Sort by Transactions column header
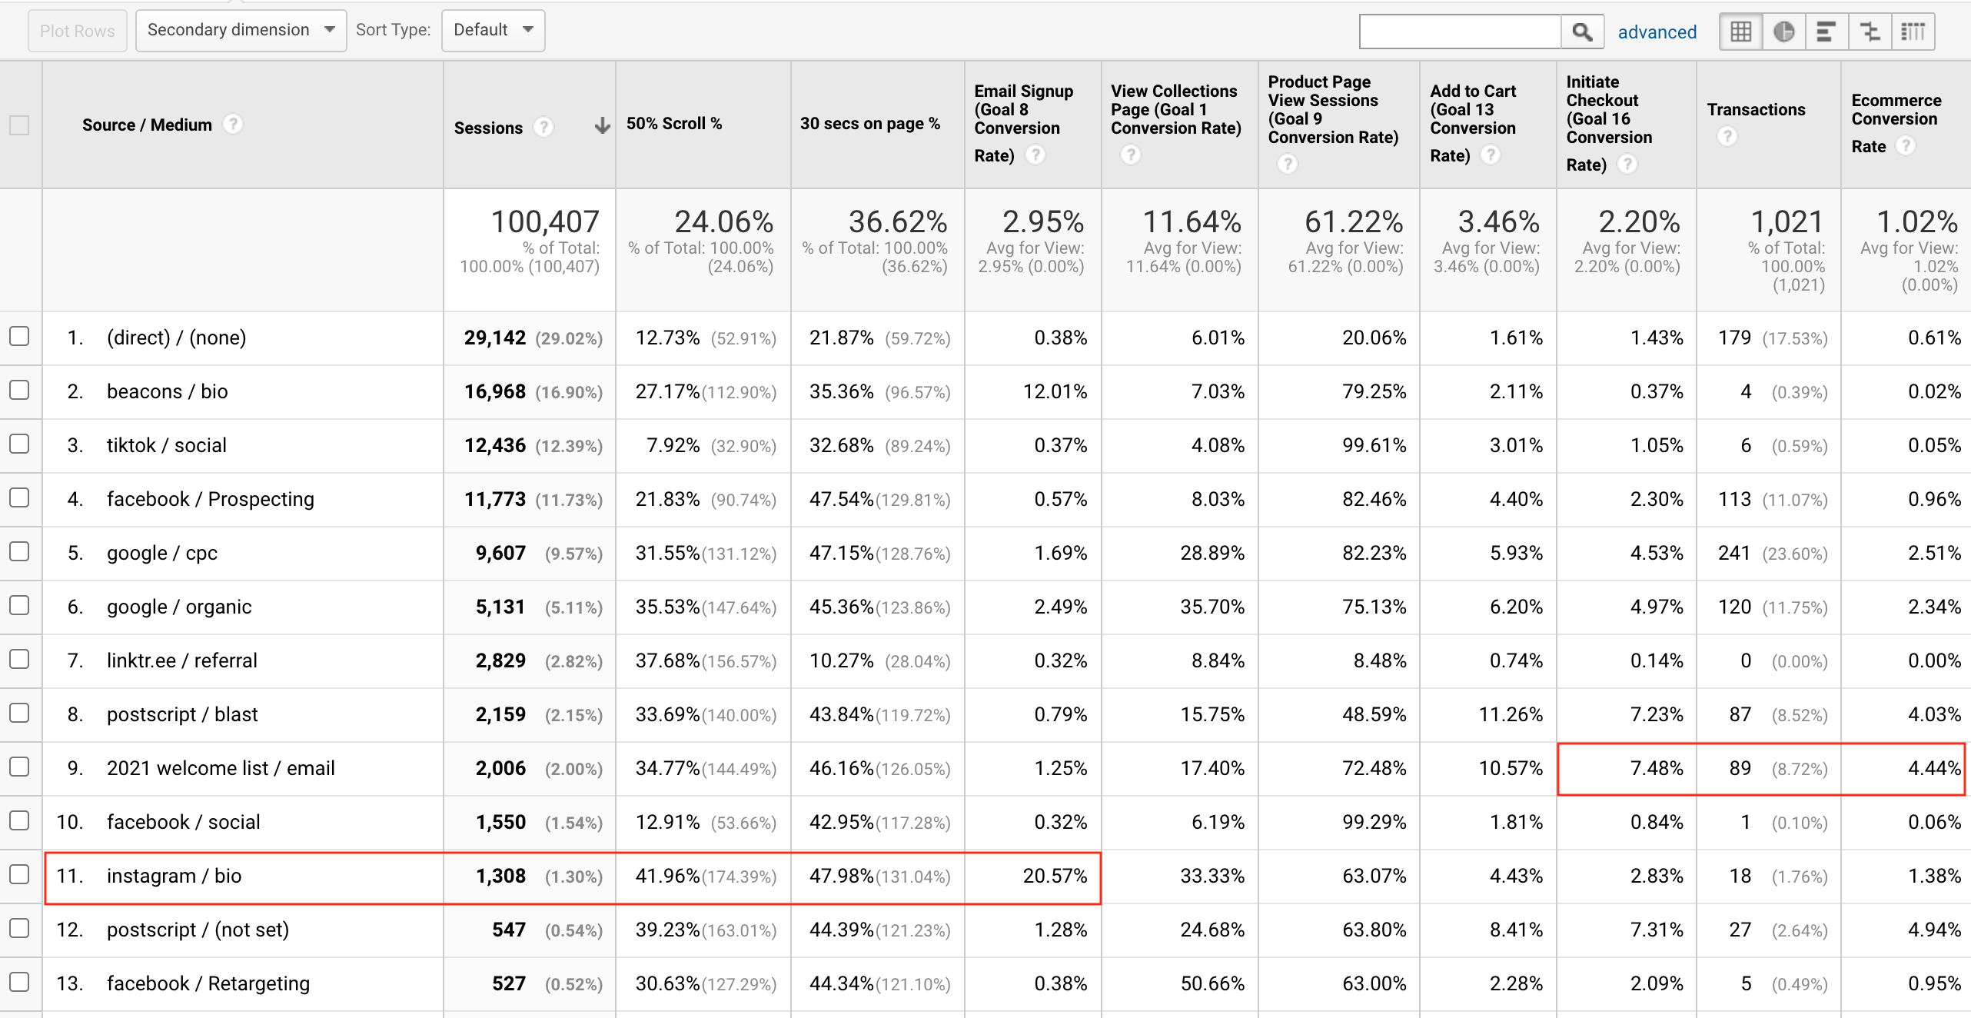The image size is (1971, 1018). [1756, 109]
